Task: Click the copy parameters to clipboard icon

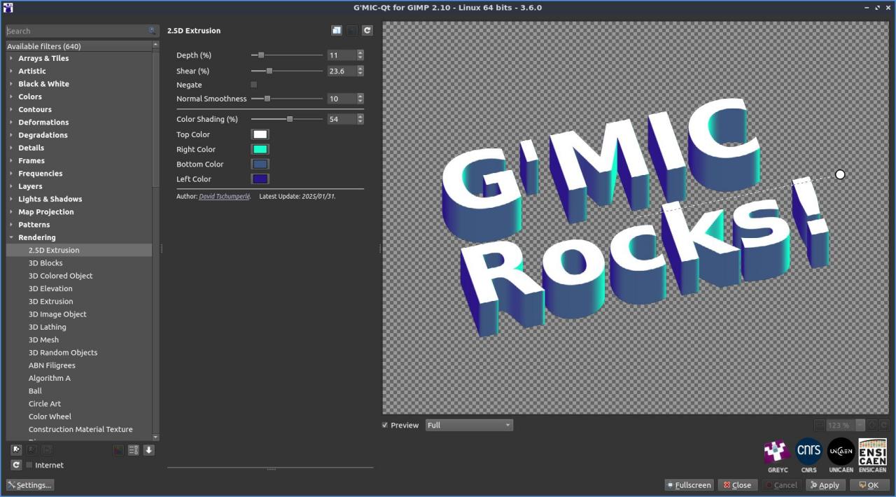Action: 337,30
